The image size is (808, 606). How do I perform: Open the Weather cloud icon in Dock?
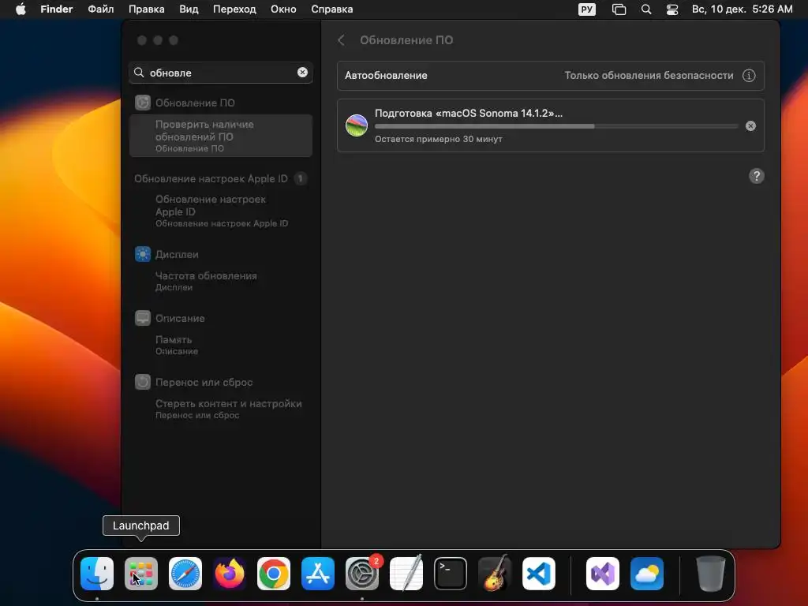pos(647,574)
